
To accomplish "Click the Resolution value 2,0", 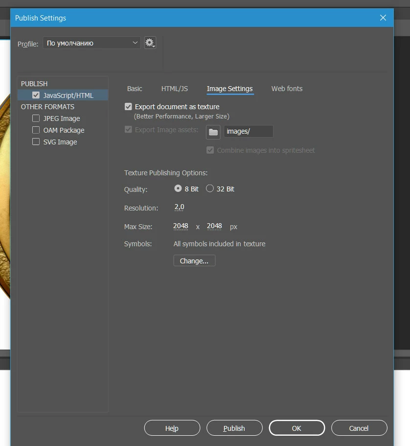I will (x=179, y=207).
